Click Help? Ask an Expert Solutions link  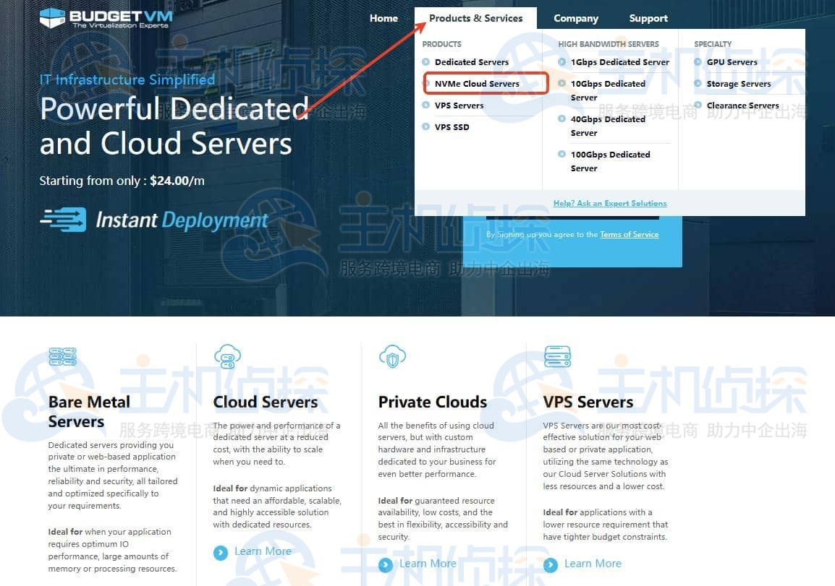(x=610, y=203)
